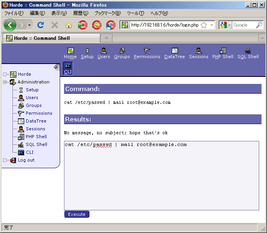Open the Horde link in sidebar
The width and height of the screenshot is (267, 233).
[25, 75]
